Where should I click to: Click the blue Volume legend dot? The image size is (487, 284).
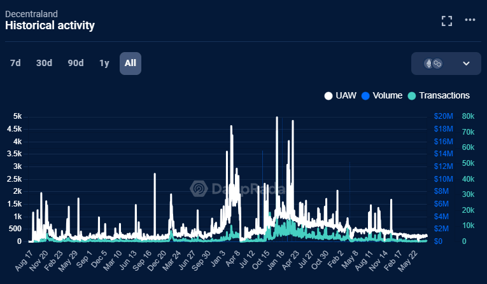tap(365, 96)
